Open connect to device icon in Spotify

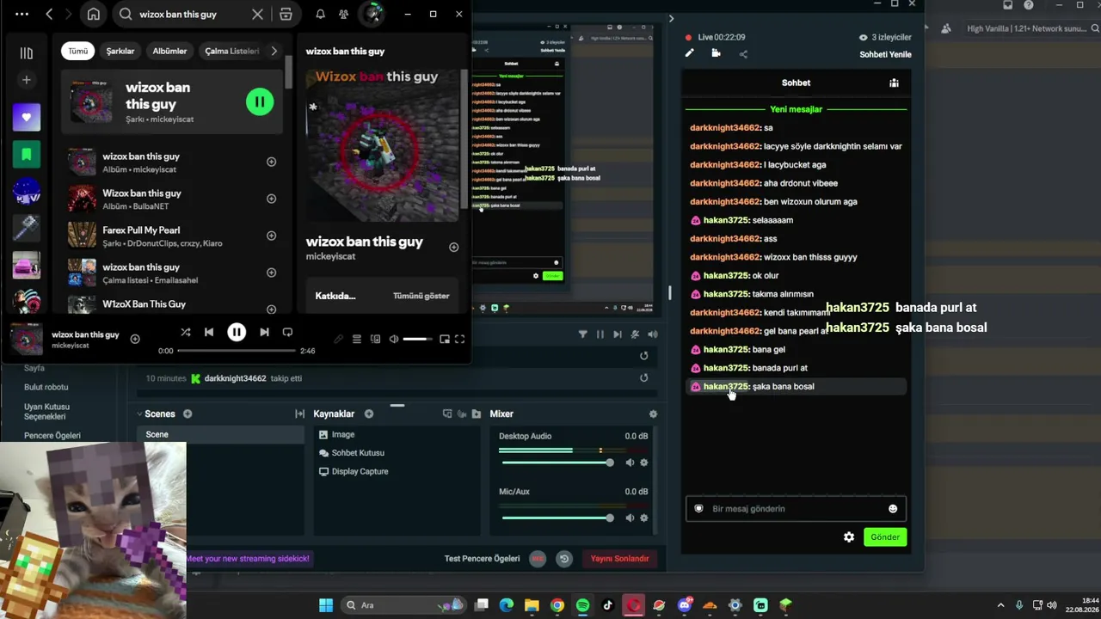pyautogui.click(x=375, y=339)
